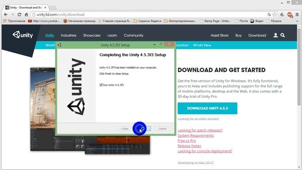
Task: Open the Unity menu item in the site nav
Action: pos(50,35)
